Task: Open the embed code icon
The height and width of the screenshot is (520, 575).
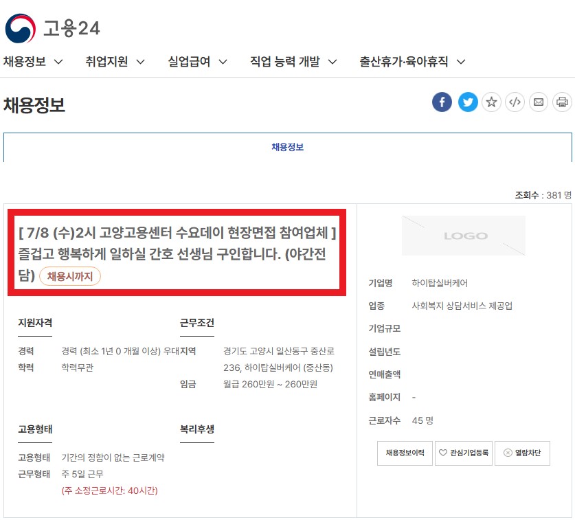Action: (x=515, y=102)
